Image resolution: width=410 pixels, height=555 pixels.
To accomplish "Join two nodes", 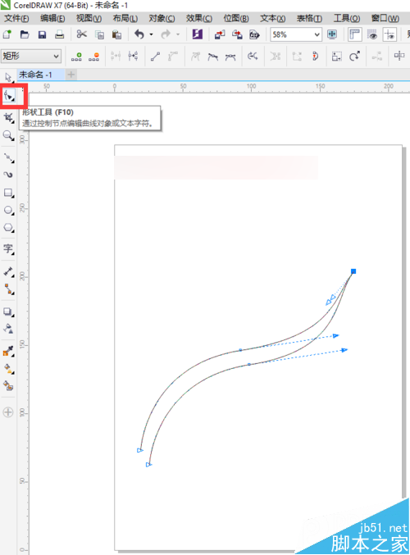I will point(116,56).
